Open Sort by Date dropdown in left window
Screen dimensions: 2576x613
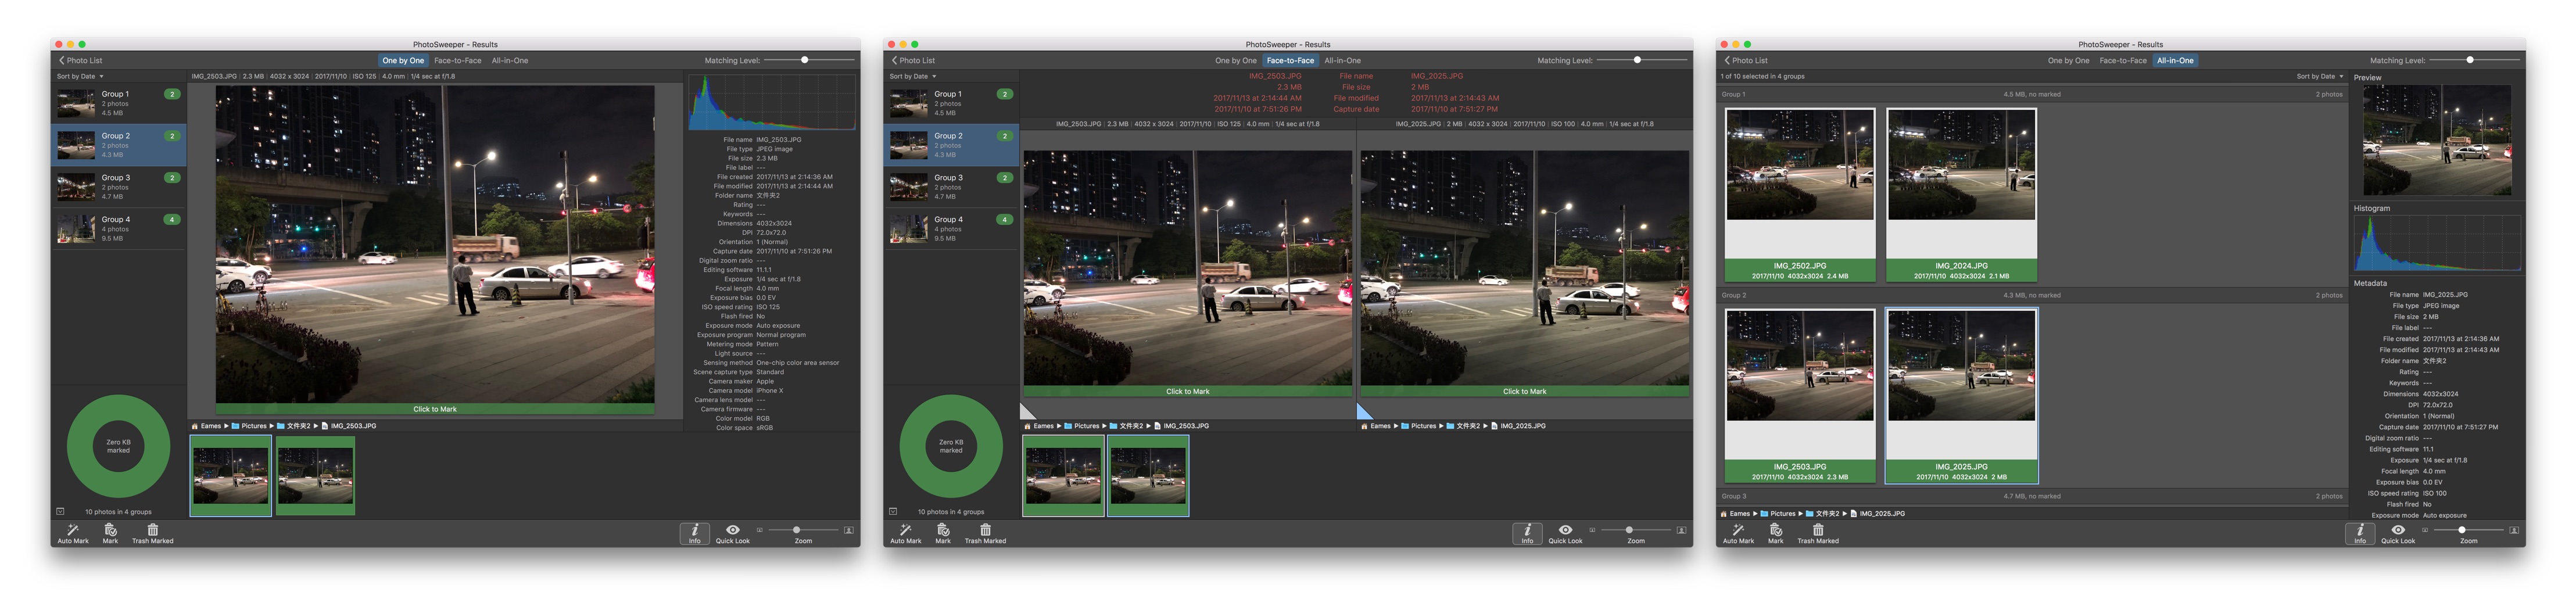(x=79, y=76)
